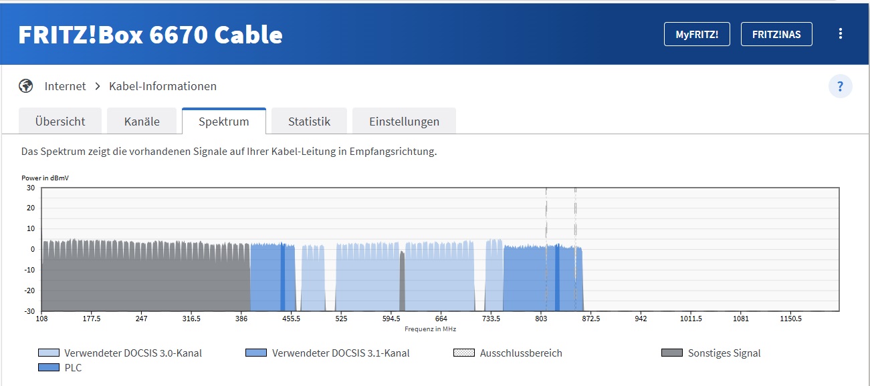The image size is (870, 386).
Task: Open the three-dot options menu
Action: pyautogui.click(x=841, y=34)
